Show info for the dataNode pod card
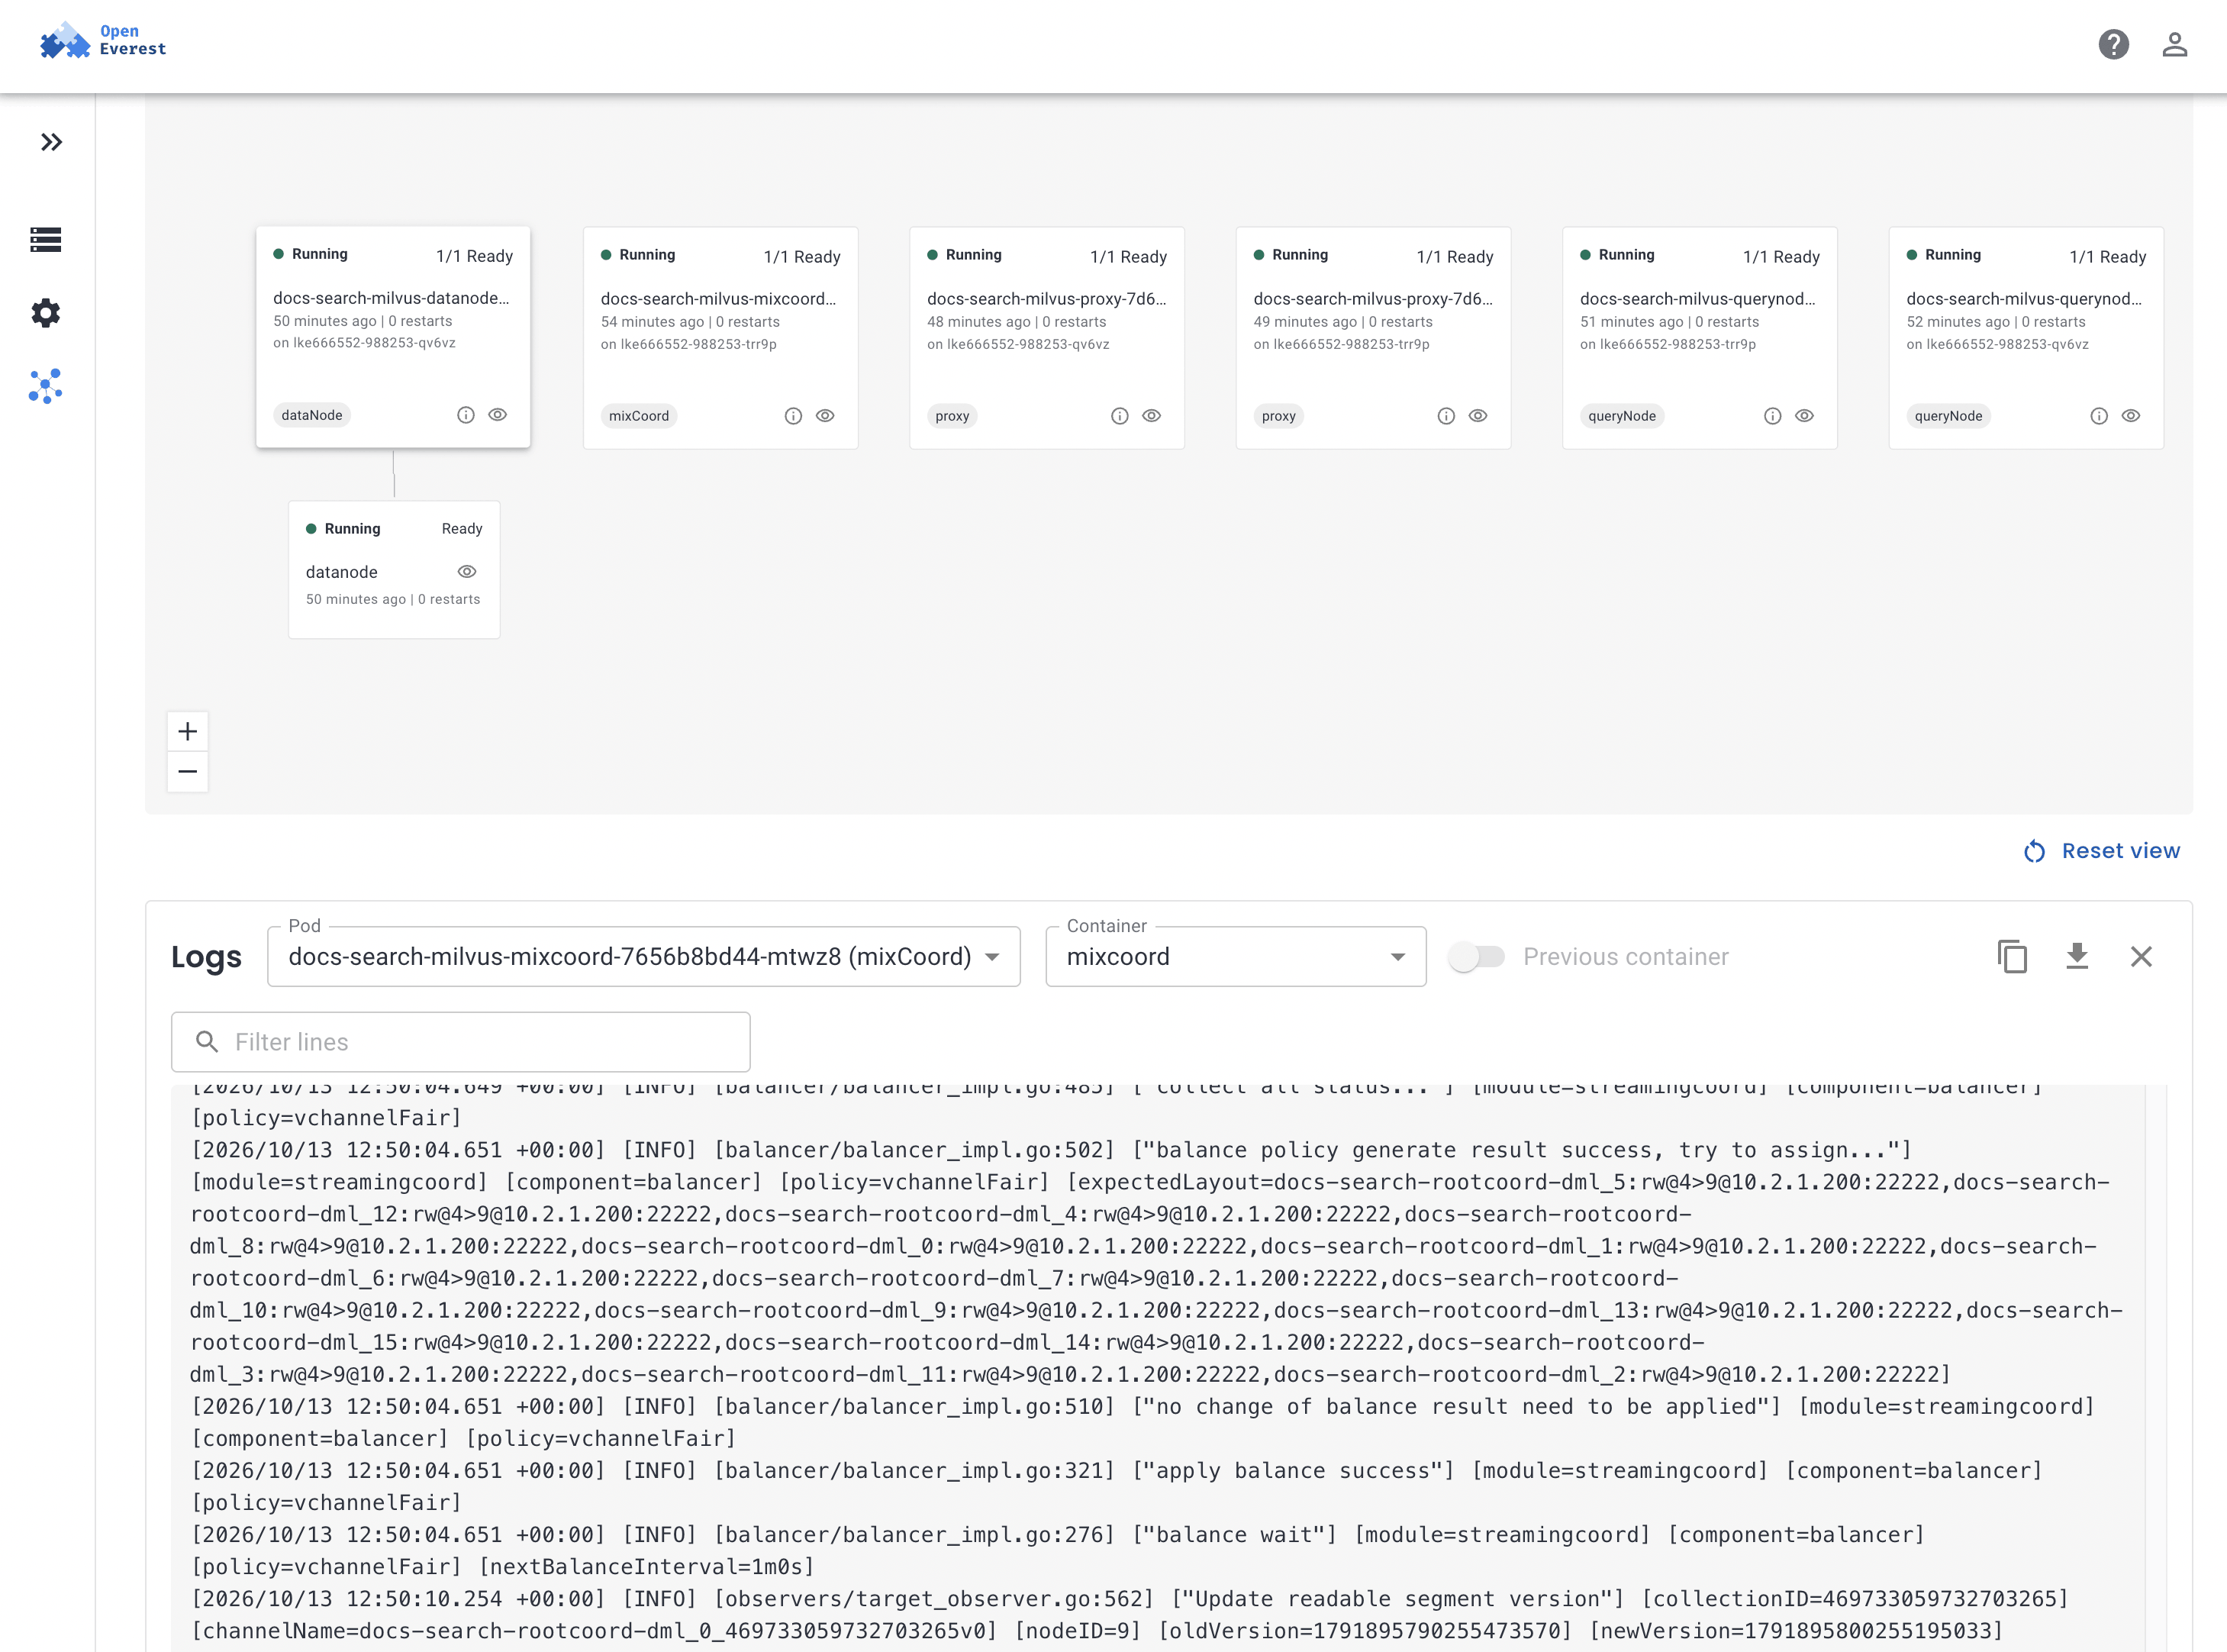The height and width of the screenshot is (1652, 2227). coord(466,415)
